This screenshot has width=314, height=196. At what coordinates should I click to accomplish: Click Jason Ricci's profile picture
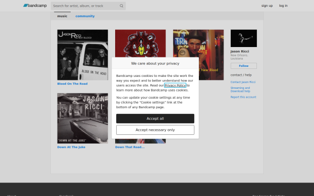pyautogui.click(x=244, y=38)
